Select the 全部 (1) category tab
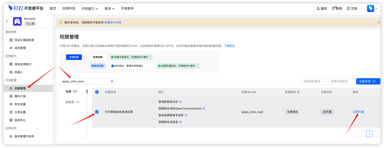The image size is (384, 148). (71, 91)
